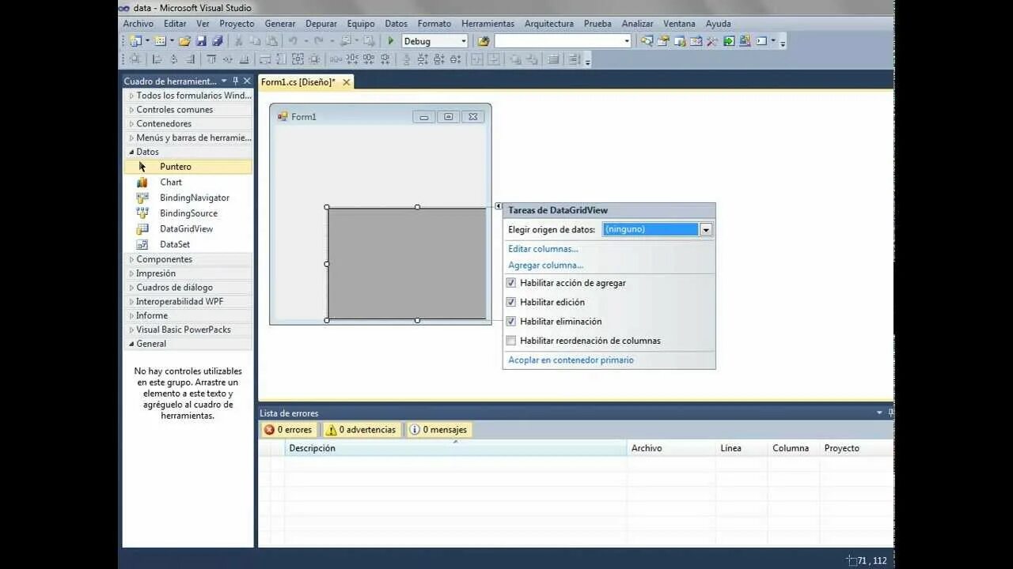Expand Todos los formularios Windows group
Viewport: 1013px width, 569px height.
131,96
